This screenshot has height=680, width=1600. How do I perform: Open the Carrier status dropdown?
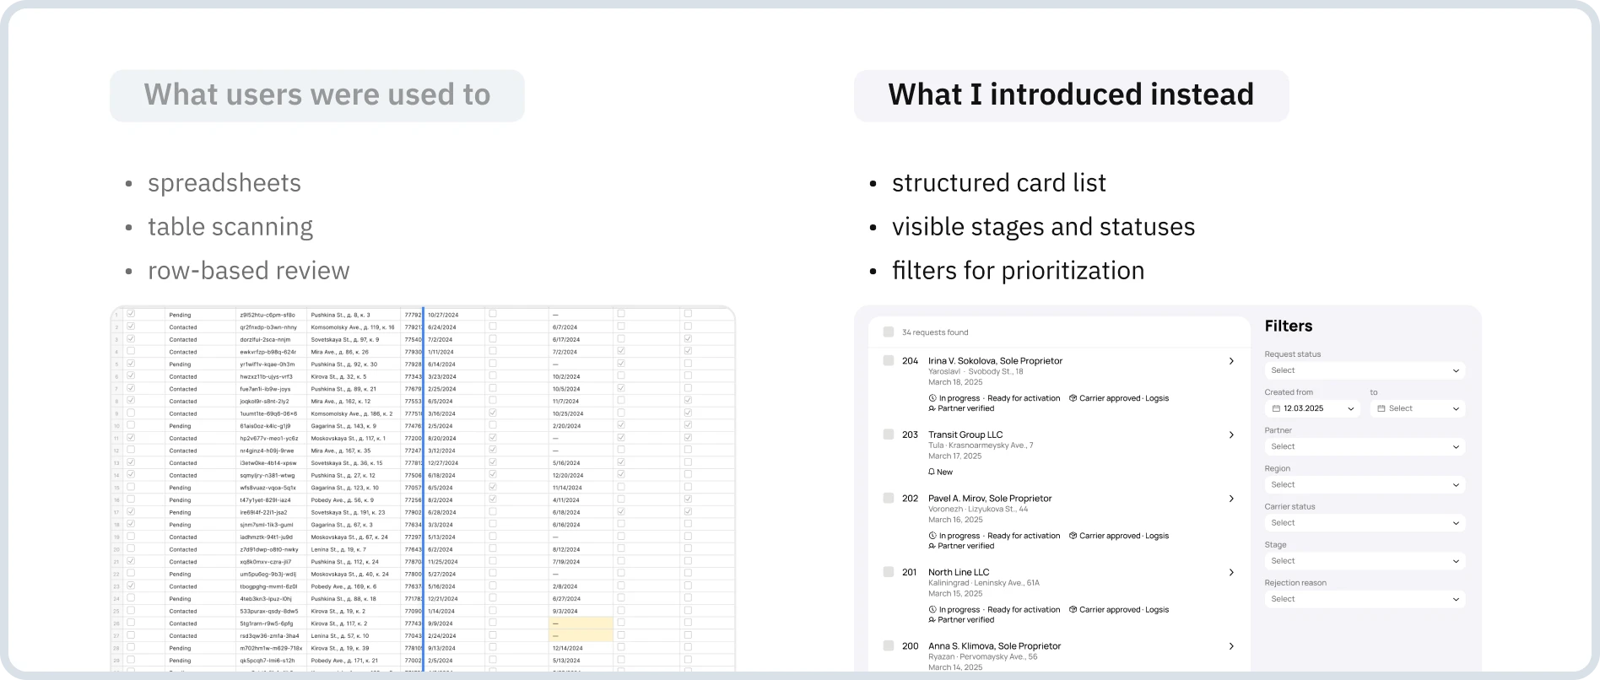click(x=1365, y=522)
